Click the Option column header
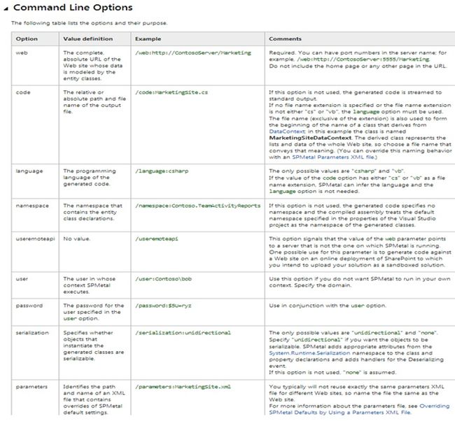 (x=27, y=38)
